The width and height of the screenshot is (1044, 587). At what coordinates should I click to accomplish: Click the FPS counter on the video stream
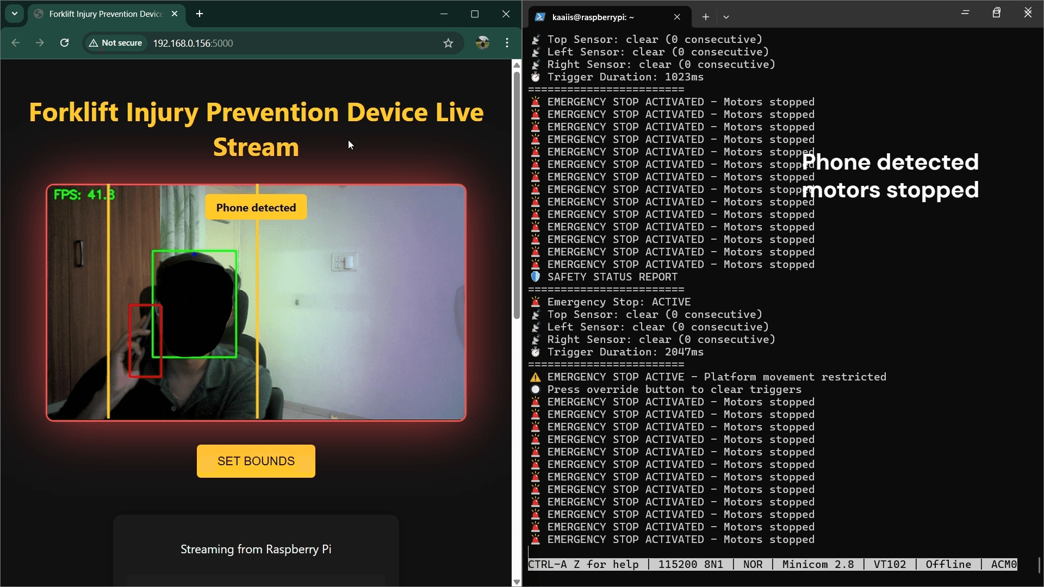84,195
